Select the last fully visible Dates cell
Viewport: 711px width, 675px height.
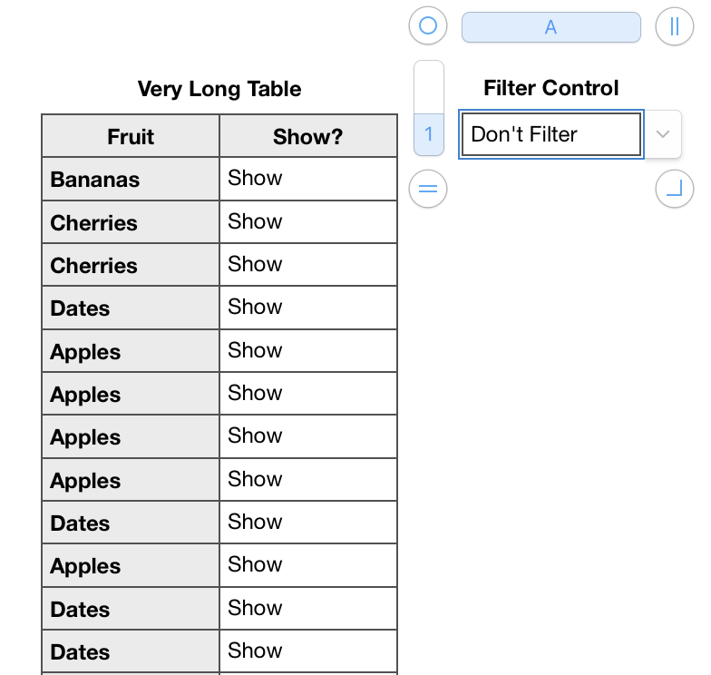(131, 651)
